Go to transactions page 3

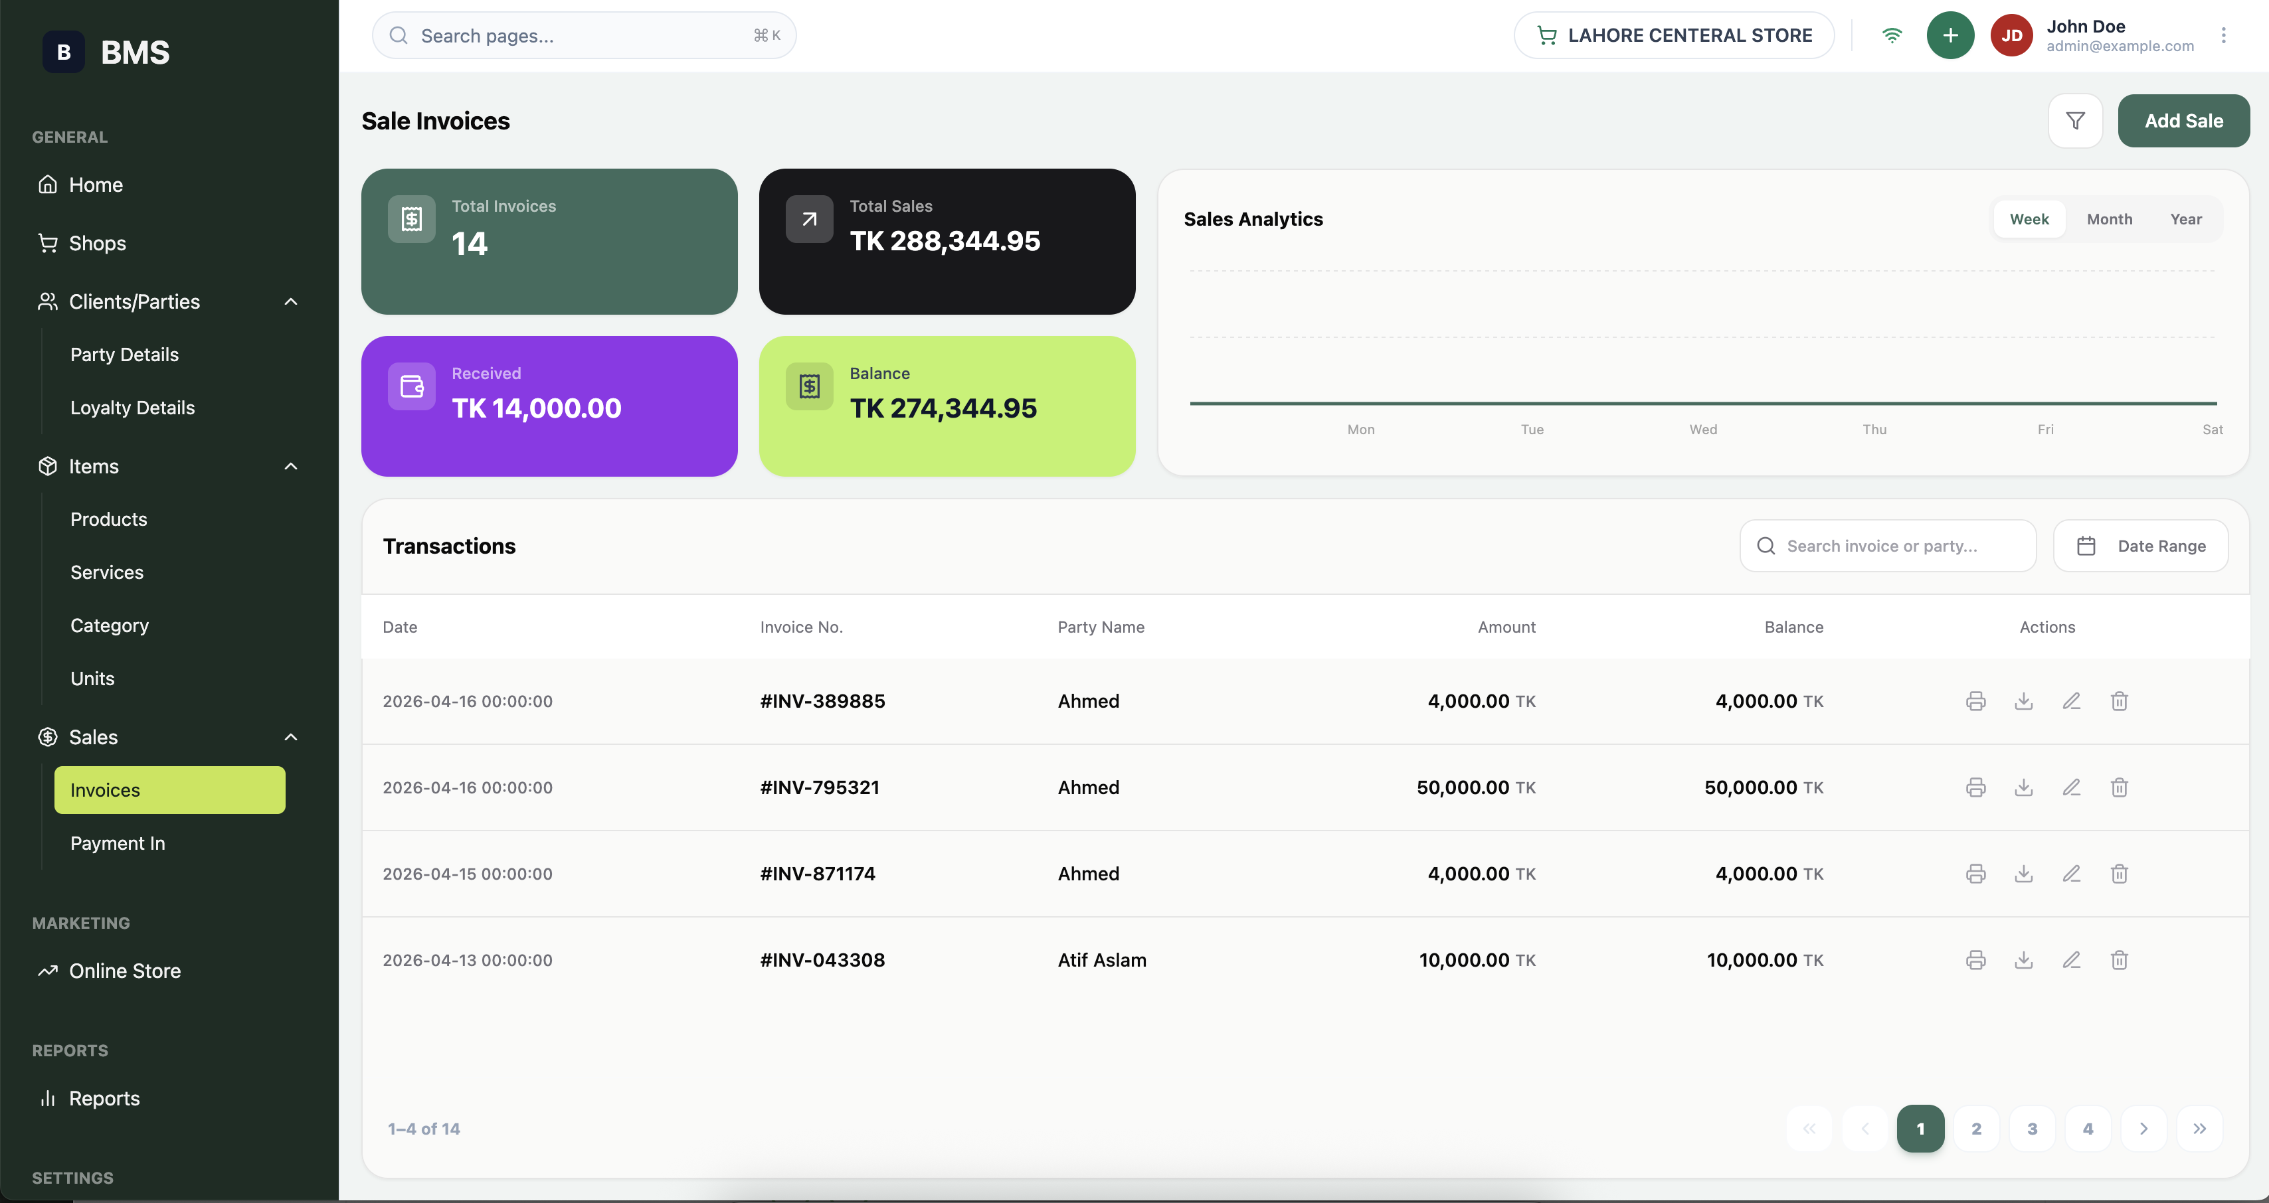pyautogui.click(x=2031, y=1129)
